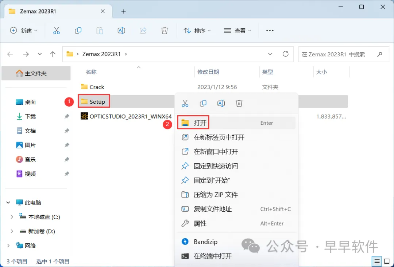Click the Copy icon in the top toolbar

click(78, 31)
